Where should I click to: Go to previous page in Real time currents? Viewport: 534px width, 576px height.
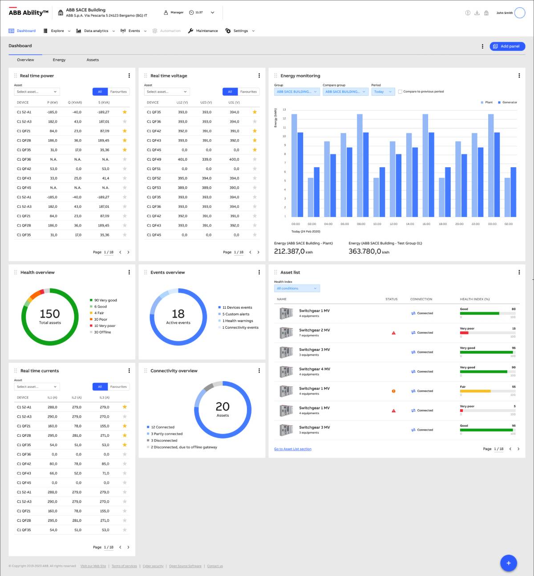(x=120, y=547)
